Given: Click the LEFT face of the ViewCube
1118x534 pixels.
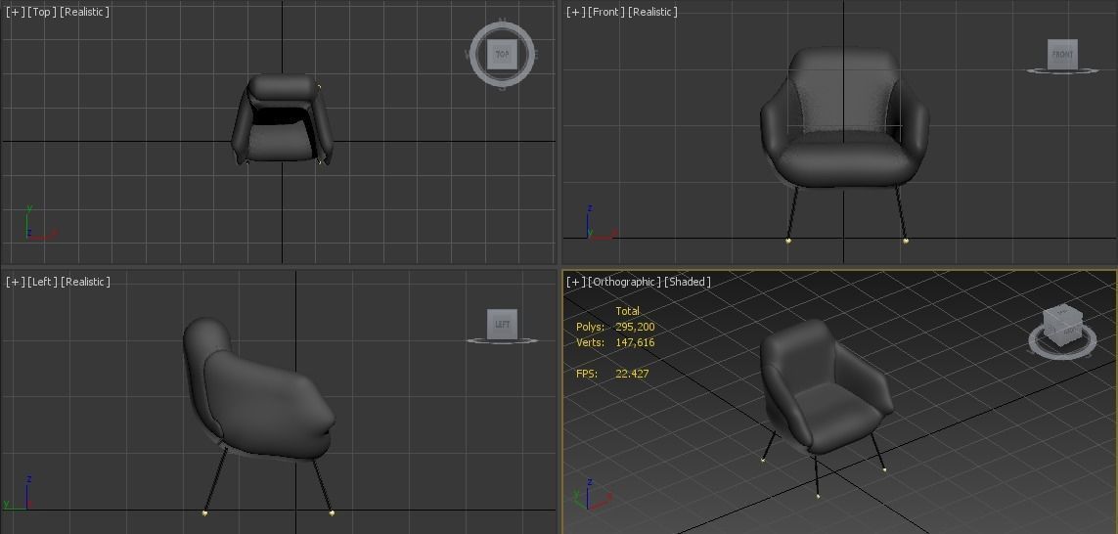Looking at the screenshot, I should [502, 325].
